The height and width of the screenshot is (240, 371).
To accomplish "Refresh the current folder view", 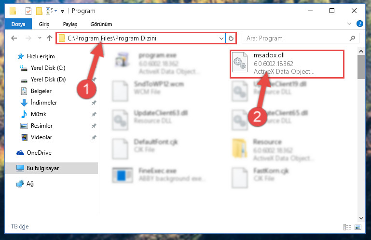I will (231, 38).
